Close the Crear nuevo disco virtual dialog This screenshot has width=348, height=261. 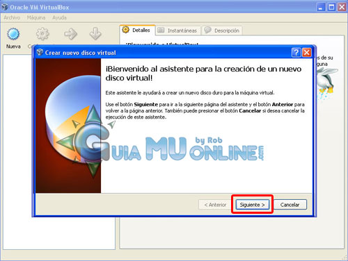307,53
